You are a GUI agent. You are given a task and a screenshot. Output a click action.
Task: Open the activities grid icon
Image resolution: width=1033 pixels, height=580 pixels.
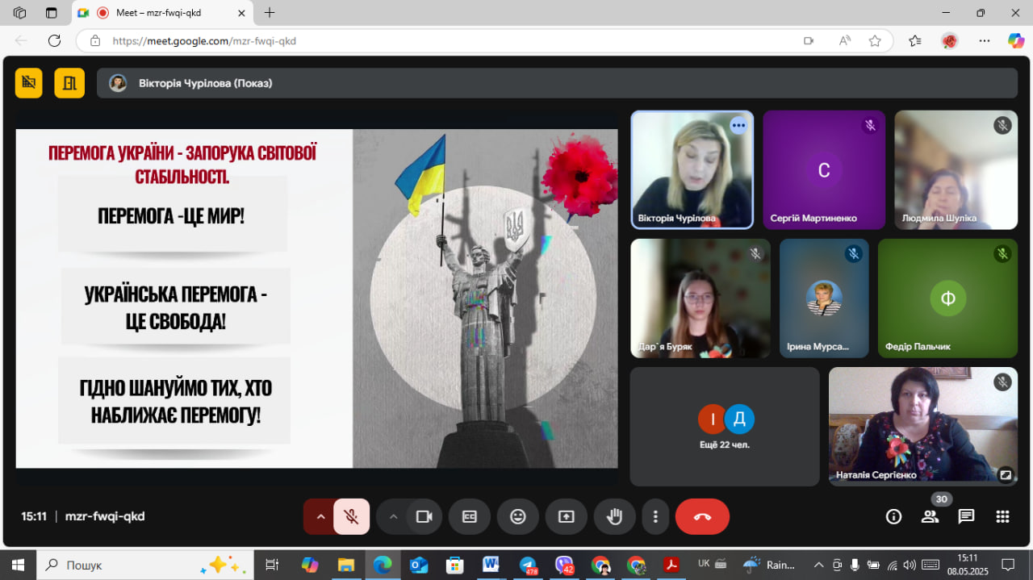coord(1003,517)
